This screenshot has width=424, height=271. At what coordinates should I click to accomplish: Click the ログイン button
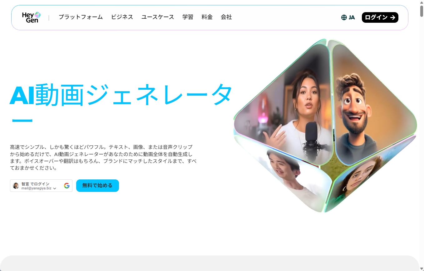pyautogui.click(x=380, y=17)
